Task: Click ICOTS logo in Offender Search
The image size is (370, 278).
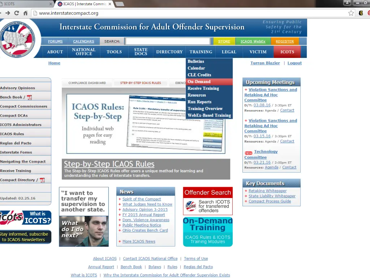Action: coord(190,206)
